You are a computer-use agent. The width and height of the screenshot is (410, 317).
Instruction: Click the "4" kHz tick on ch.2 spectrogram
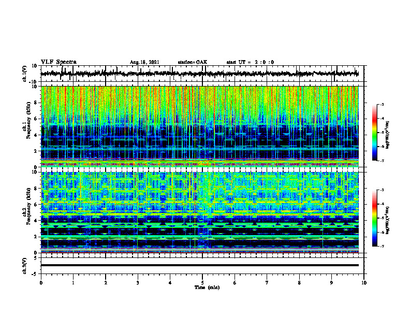[36, 221]
